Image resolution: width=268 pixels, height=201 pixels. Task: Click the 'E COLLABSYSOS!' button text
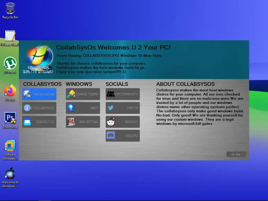point(43,108)
